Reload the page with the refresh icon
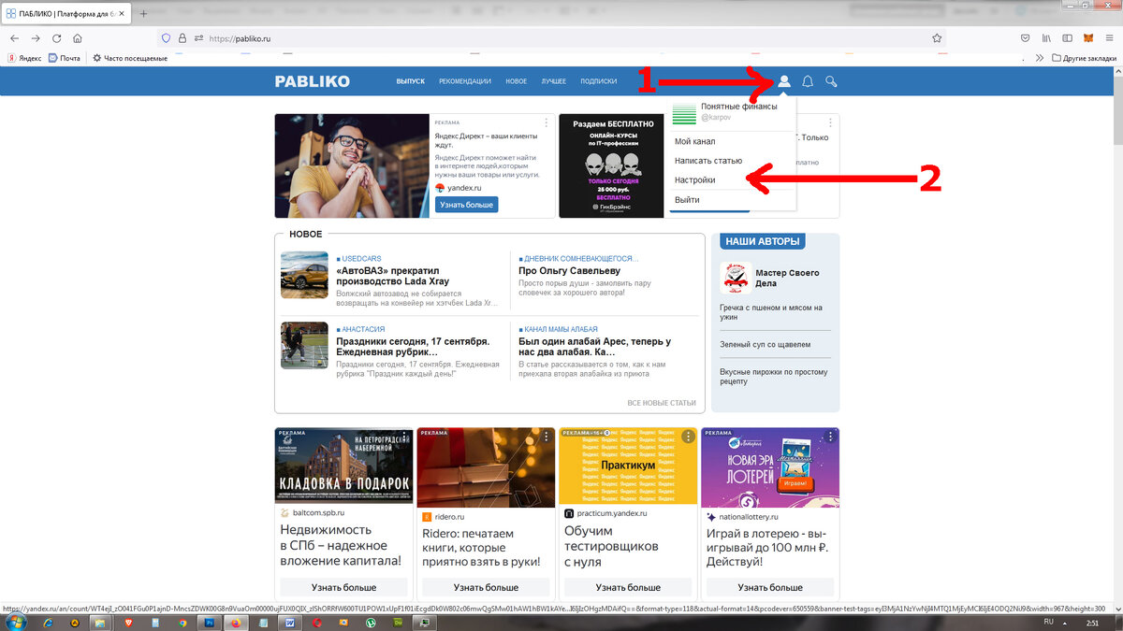1123x631 pixels. pos(57,38)
